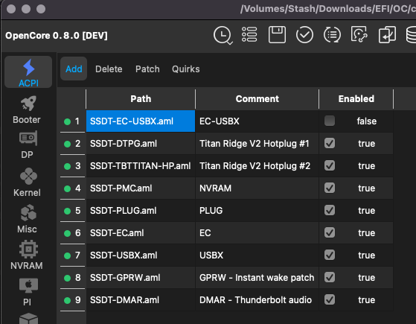This screenshot has height=324, width=416.
Task: Click the GPRW - Instant wake patch comment
Action: [x=257, y=277]
